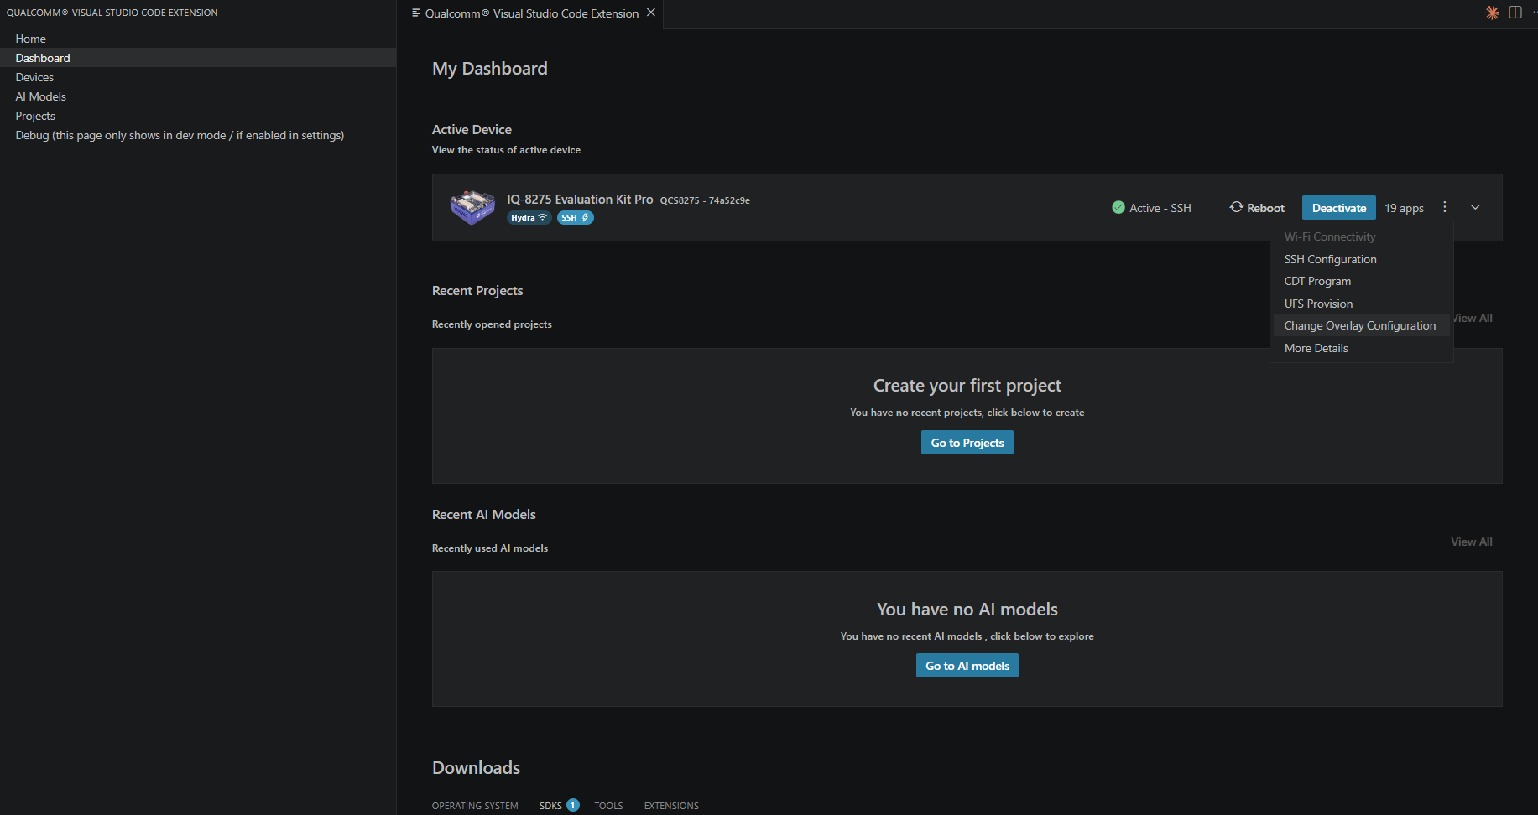Click the orange starburst icon in the tab bar

(x=1492, y=13)
